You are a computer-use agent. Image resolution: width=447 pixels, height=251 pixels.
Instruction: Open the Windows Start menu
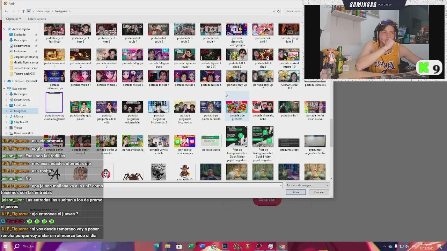pyautogui.click(x=5, y=246)
